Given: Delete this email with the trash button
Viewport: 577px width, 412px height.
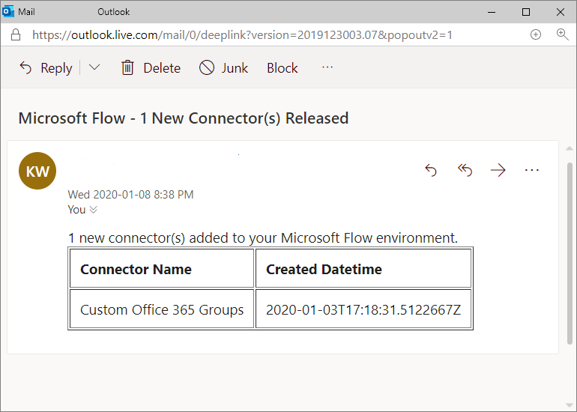Looking at the screenshot, I should 151,68.
